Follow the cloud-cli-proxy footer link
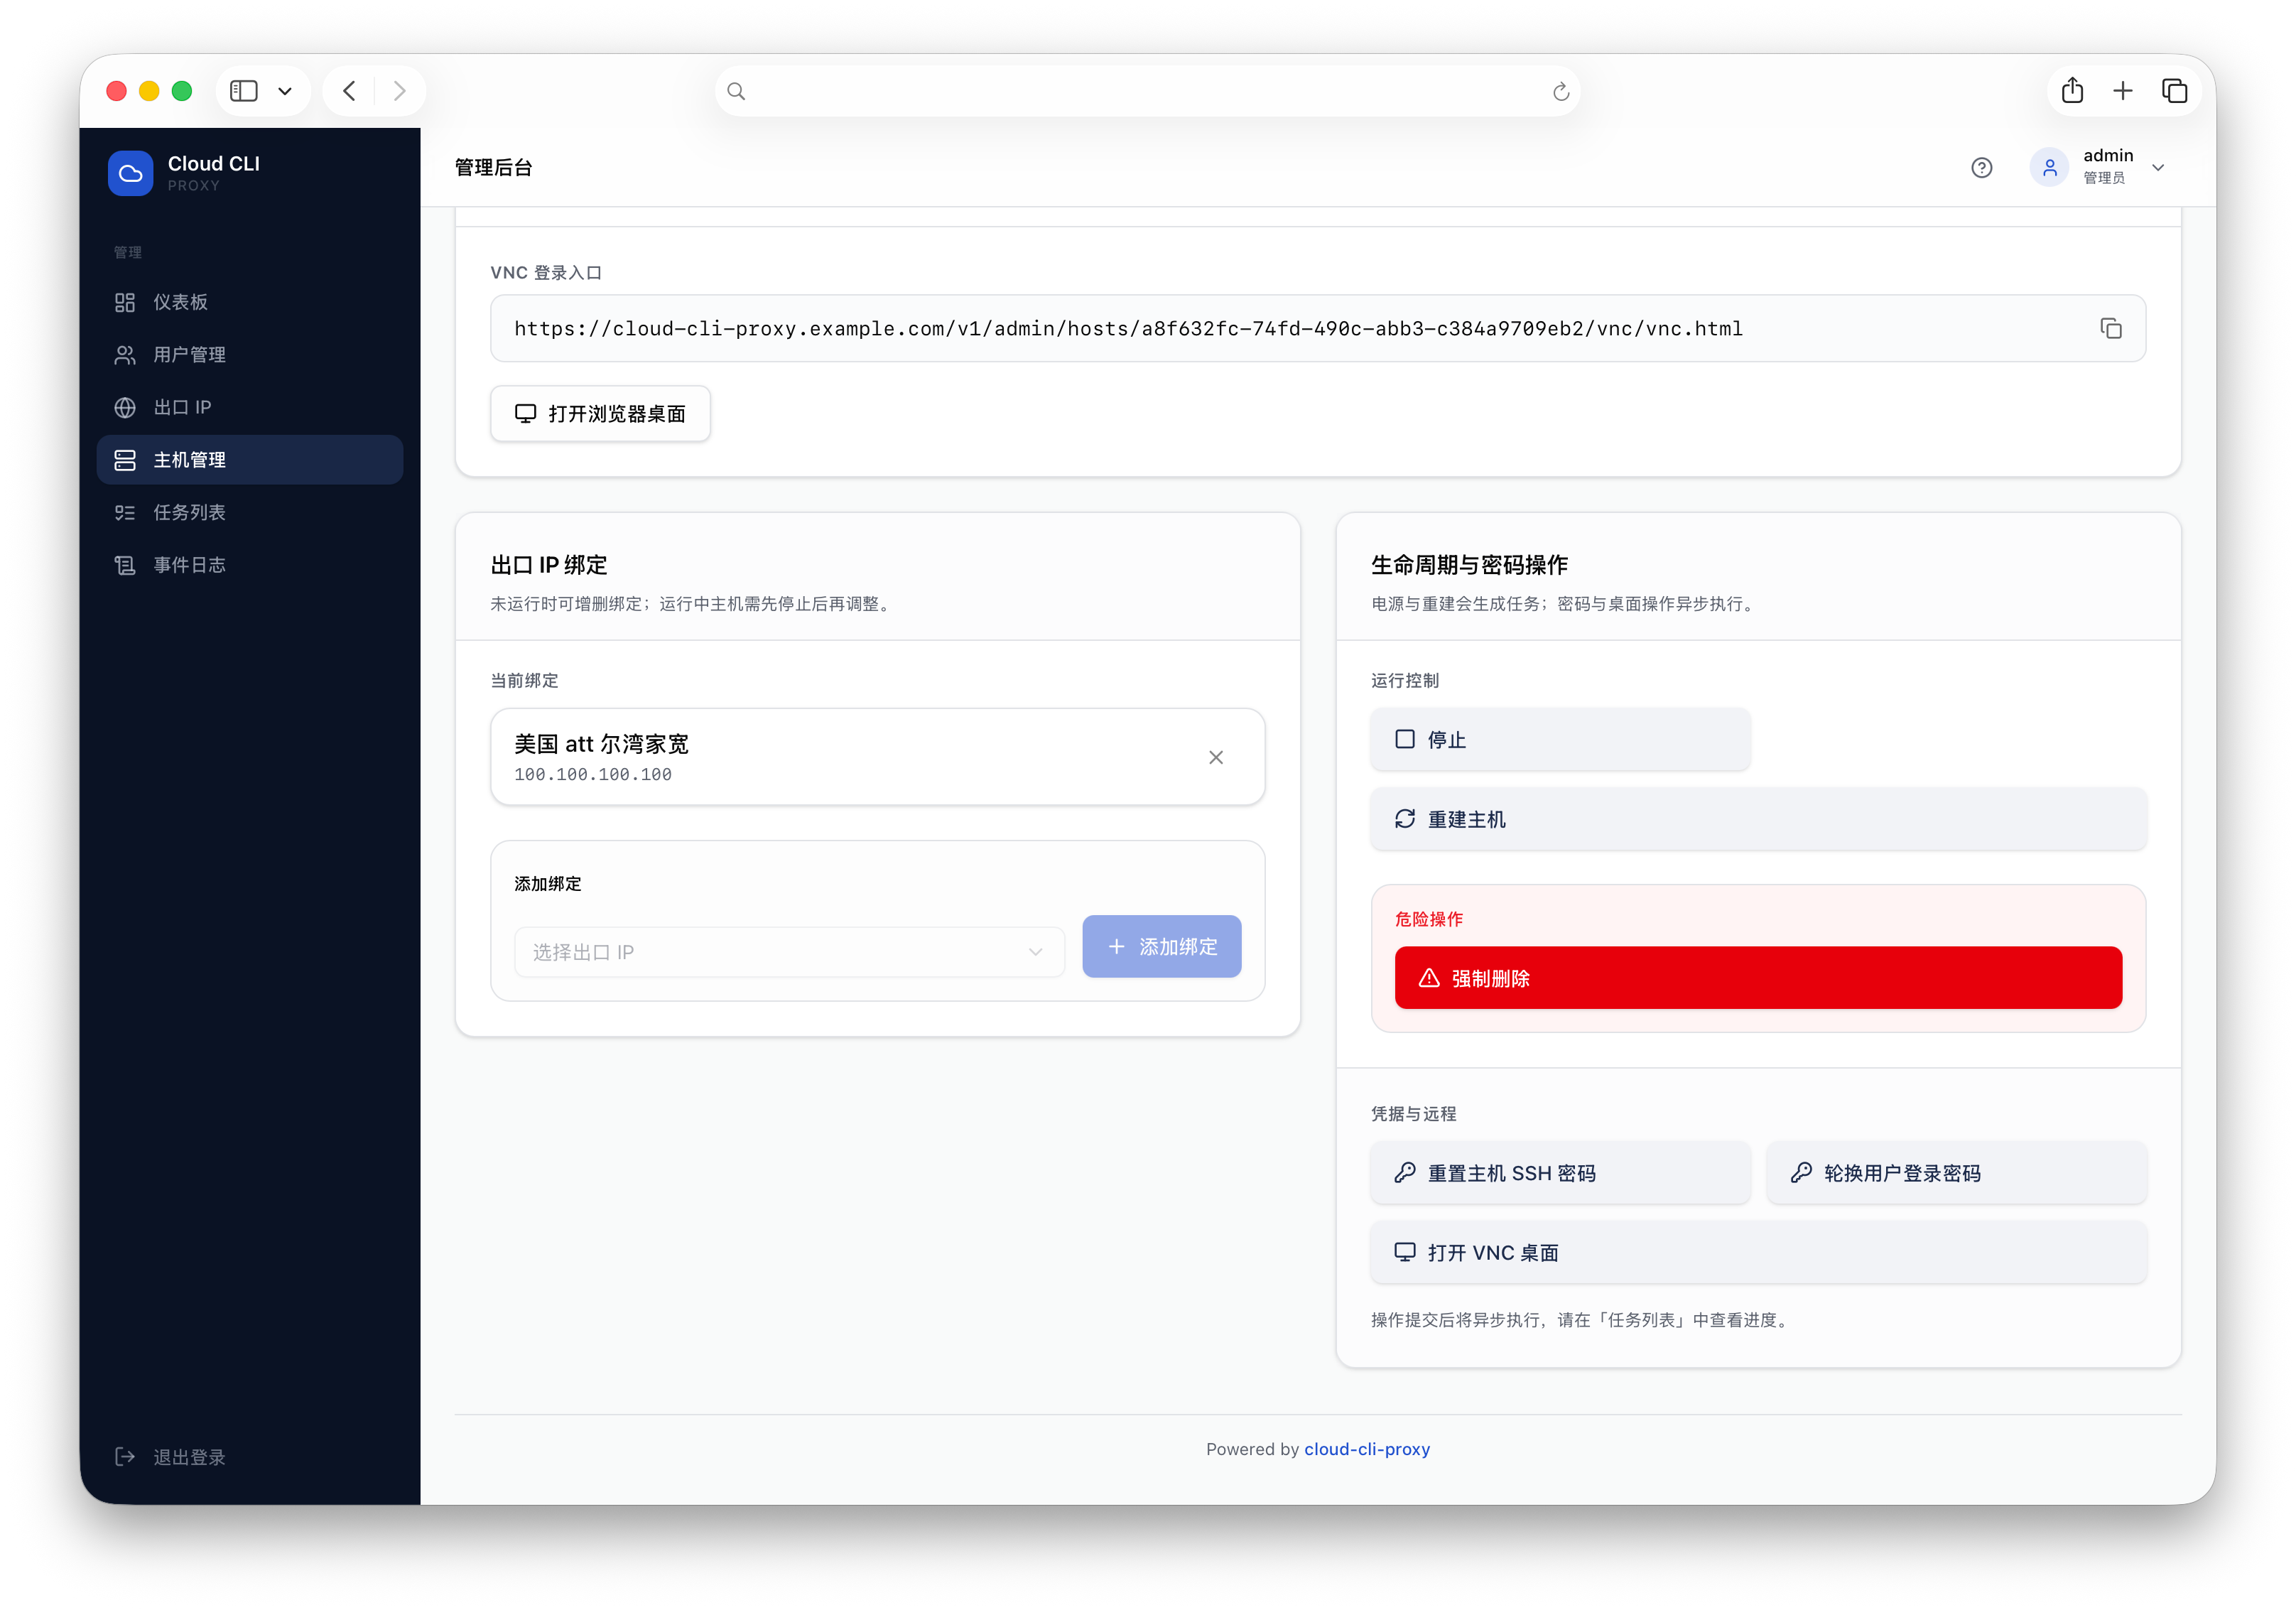This screenshot has height=1610, width=2296. click(x=1366, y=1449)
